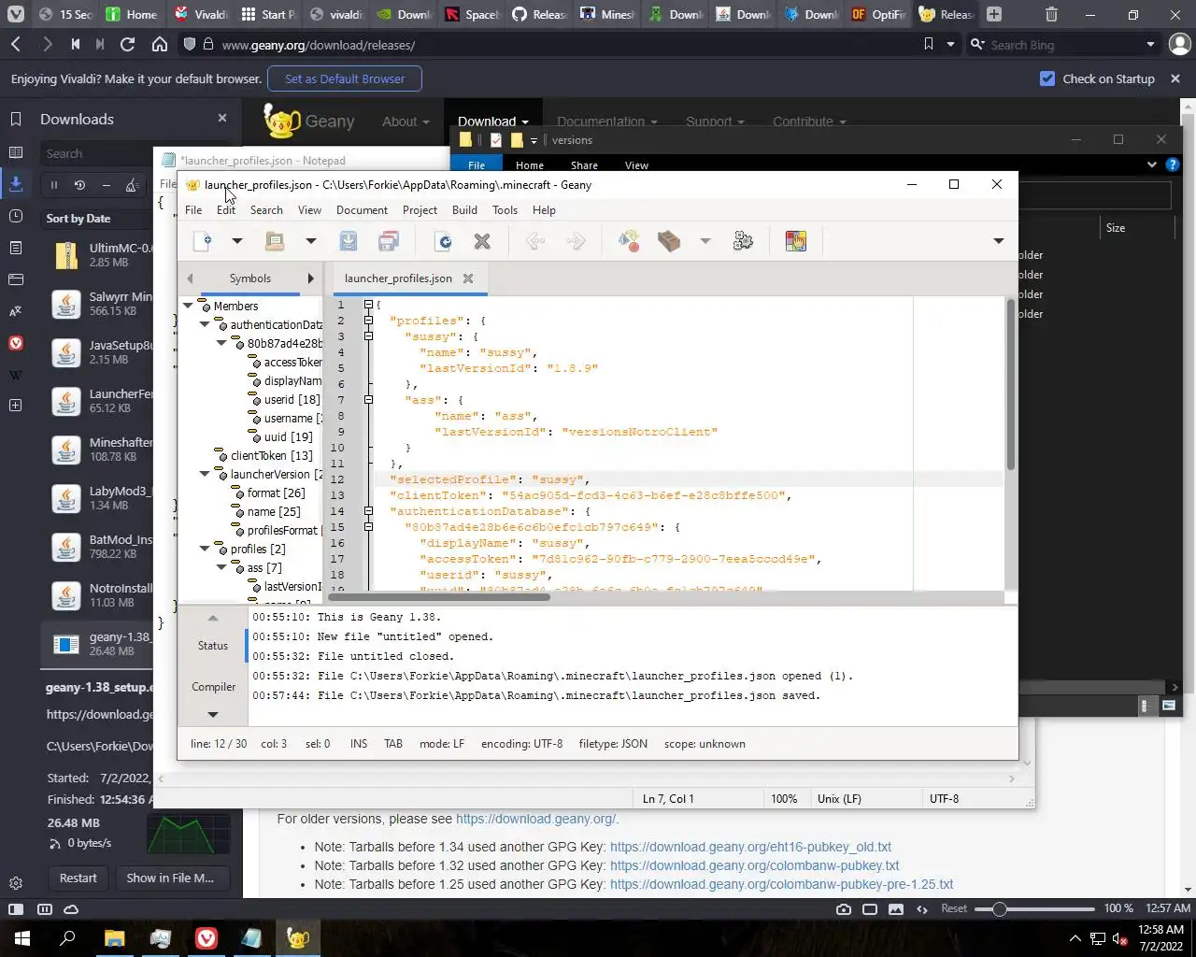1196x957 pixels.
Task: Click the retry downloads icon in Downloads panel
Action: pyautogui.click(x=80, y=185)
